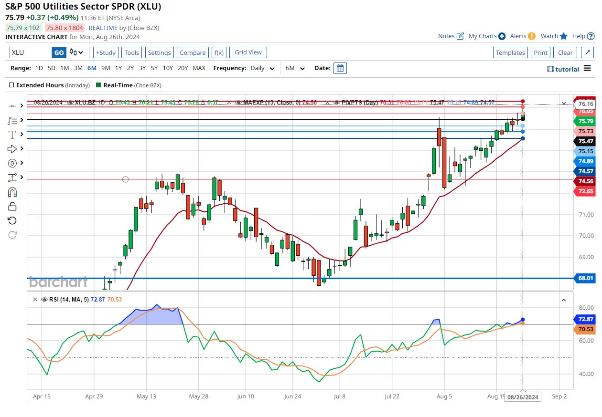Select the 3M range

[x=78, y=68]
